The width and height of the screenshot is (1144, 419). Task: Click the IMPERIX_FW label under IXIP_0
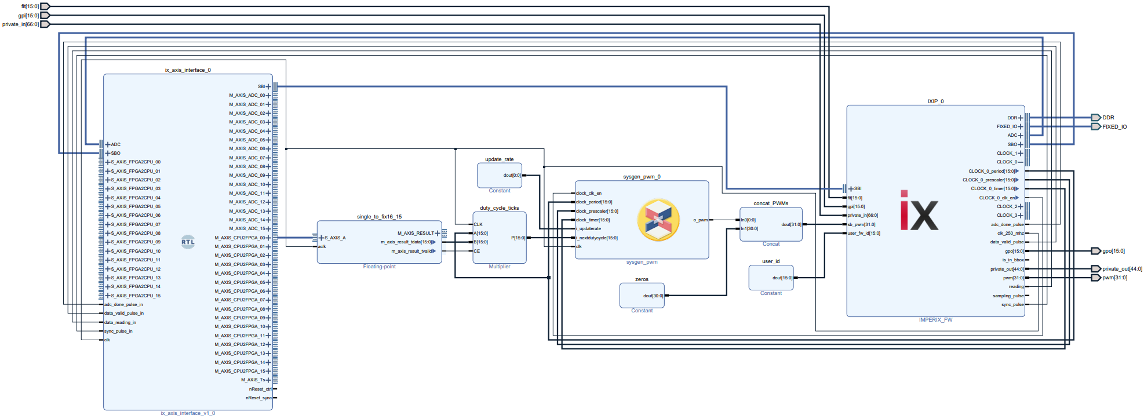(935, 320)
